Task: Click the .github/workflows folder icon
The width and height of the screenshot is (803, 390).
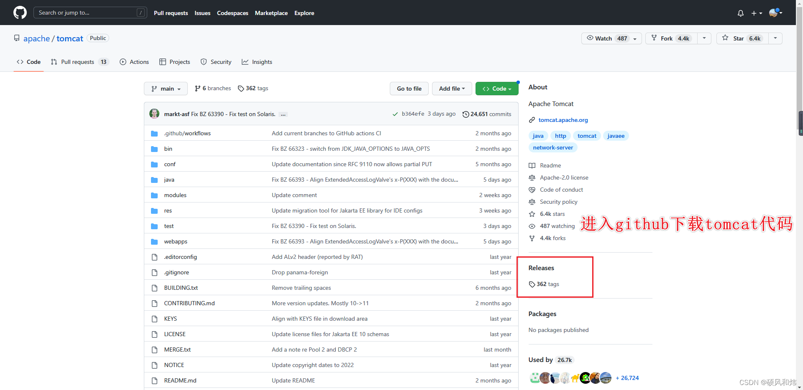Action: point(154,134)
